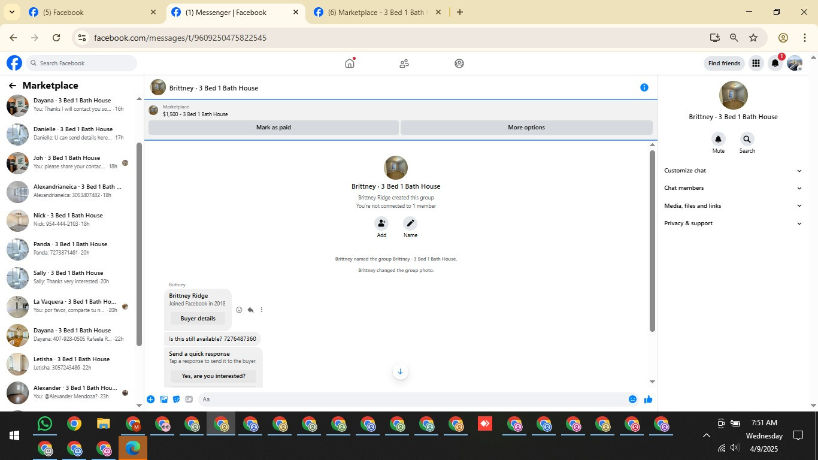
Task: Click the Add member icon
Action: 381,223
